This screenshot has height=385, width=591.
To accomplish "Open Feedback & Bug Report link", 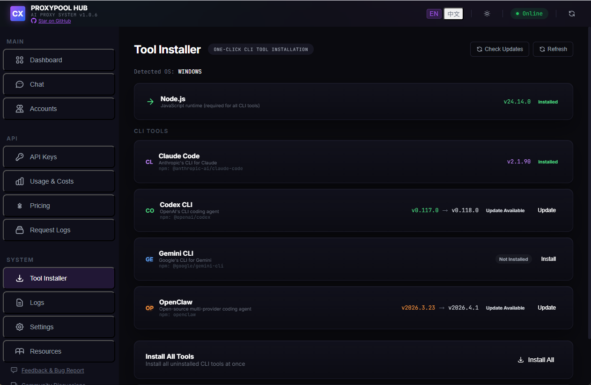I will tap(53, 370).
